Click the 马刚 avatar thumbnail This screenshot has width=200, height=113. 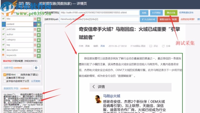tap(98, 99)
